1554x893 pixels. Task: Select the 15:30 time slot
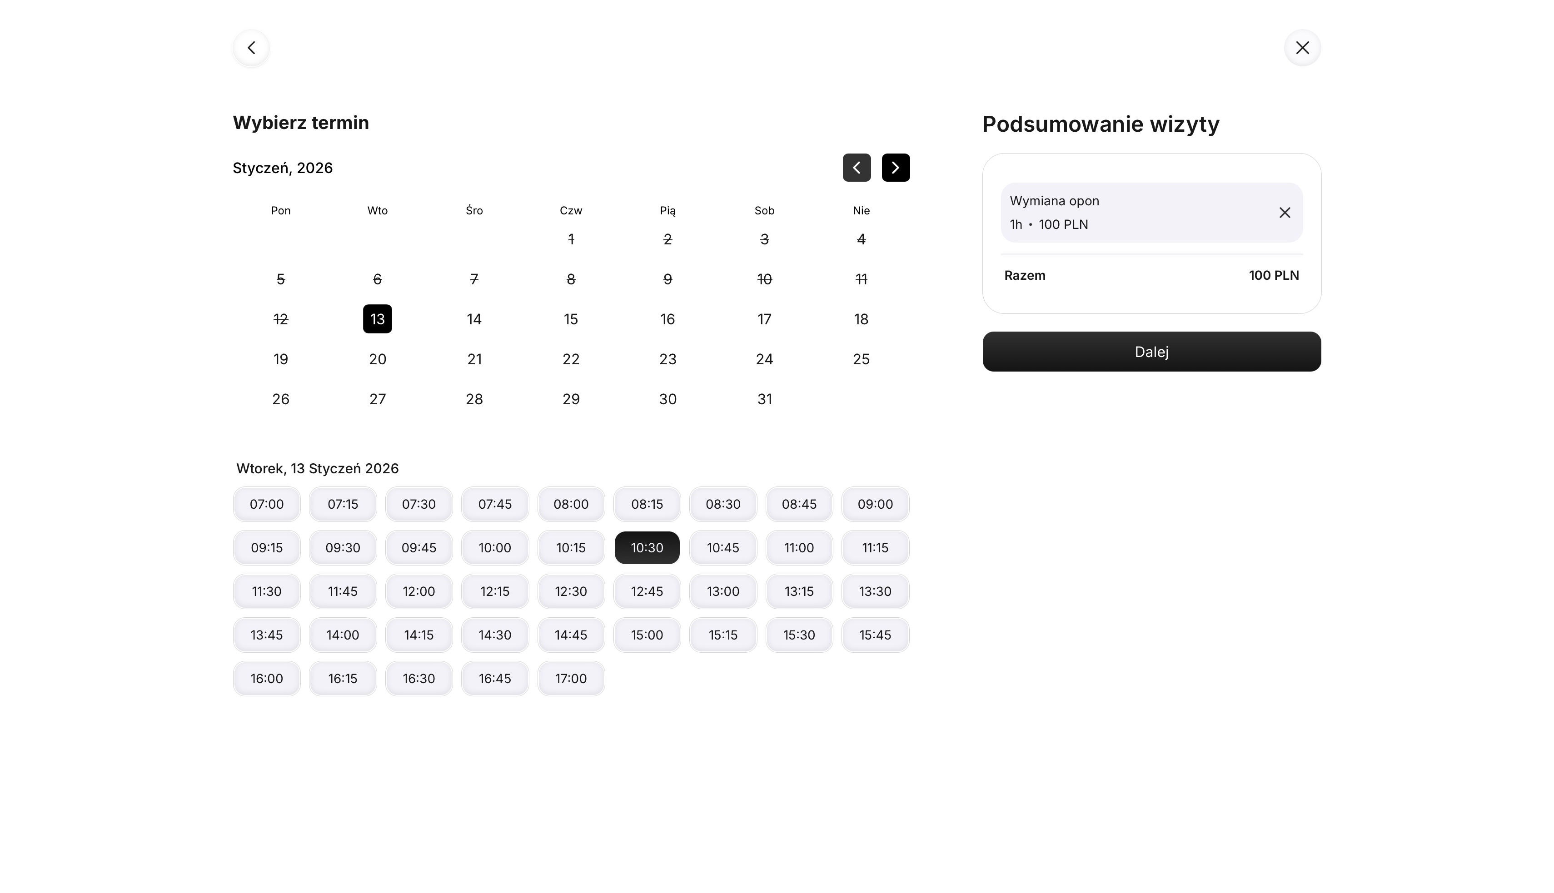(x=799, y=635)
